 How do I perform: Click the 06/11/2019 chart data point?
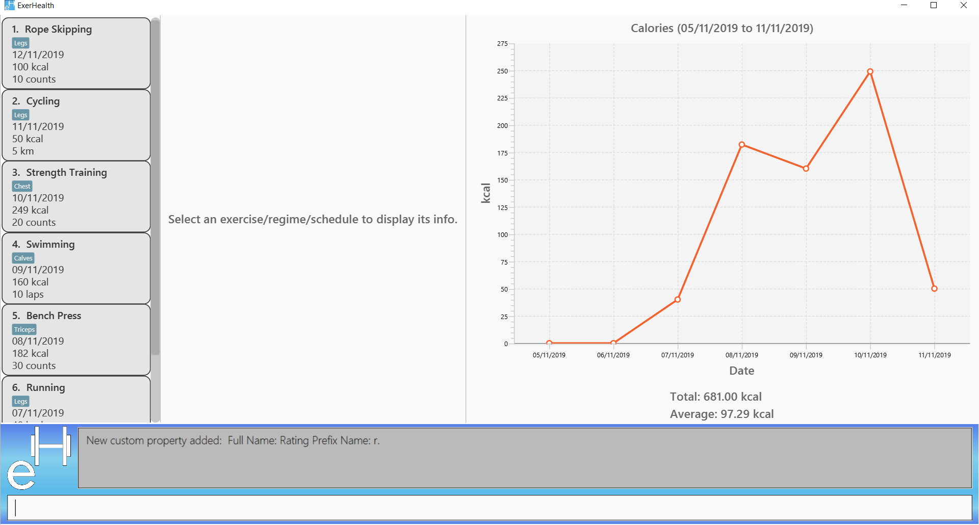613,343
